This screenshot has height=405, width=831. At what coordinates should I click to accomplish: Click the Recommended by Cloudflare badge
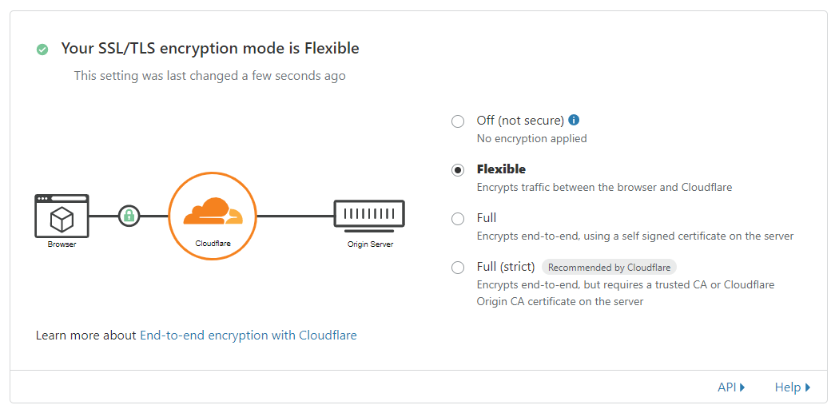click(x=609, y=268)
